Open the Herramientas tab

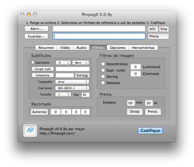pyautogui.click(x=143, y=48)
